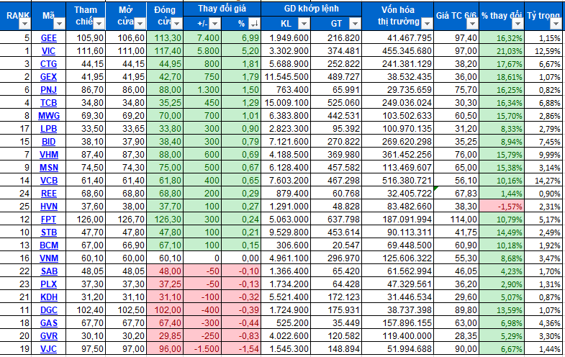Open the Tỷ trọng filter dropdown
Image resolution: width=565 pixels, height=357 pixels.
[556, 24]
